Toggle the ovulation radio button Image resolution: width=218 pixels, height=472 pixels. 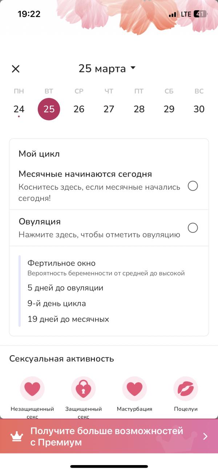tap(193, 228)
